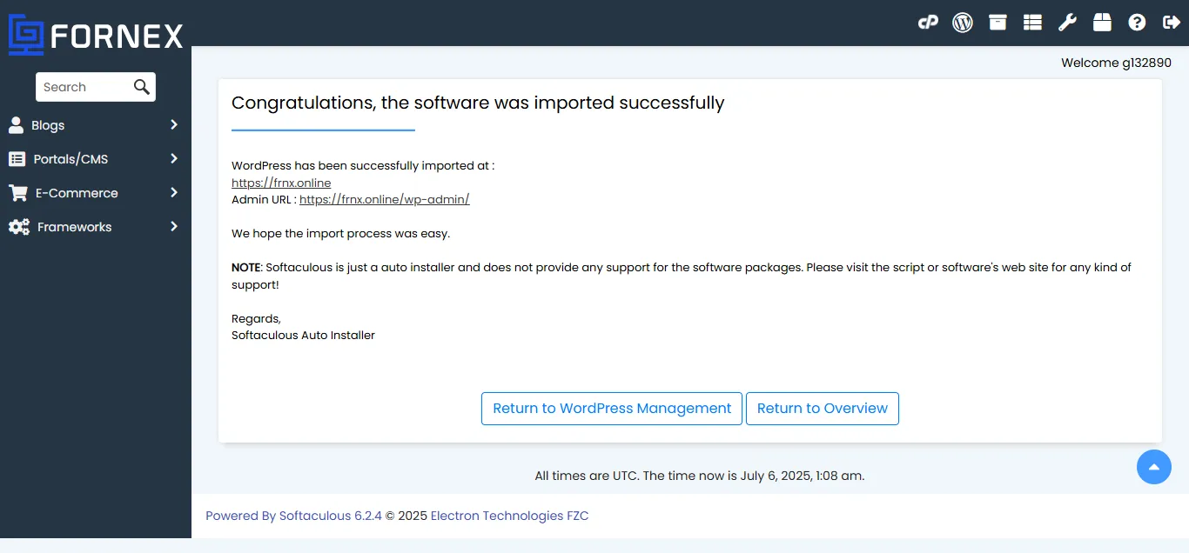Show all installations list icon
The image size is (1189, 553).
[x=1032, y=23]
